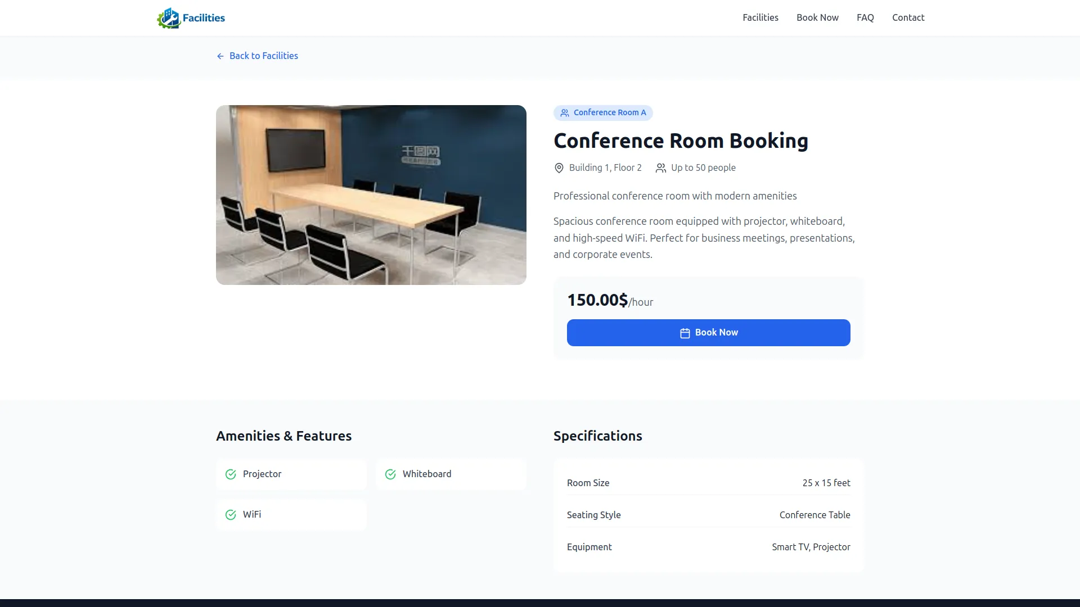This screenshot has width=1080, height=607.
Task: Open Book Now in the top navigation
Action: (x=817, y=17)
